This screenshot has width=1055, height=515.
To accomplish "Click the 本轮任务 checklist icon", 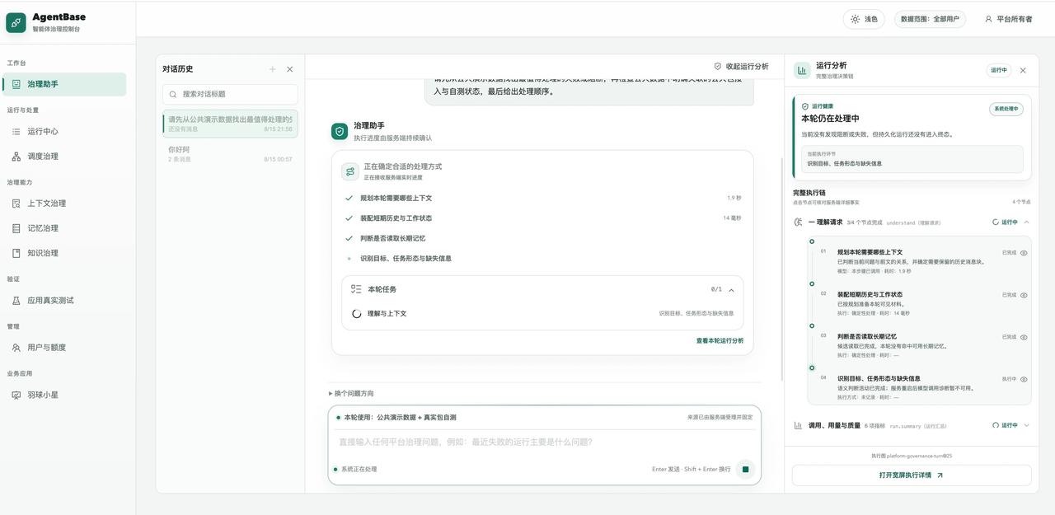I will click(356, 289).
